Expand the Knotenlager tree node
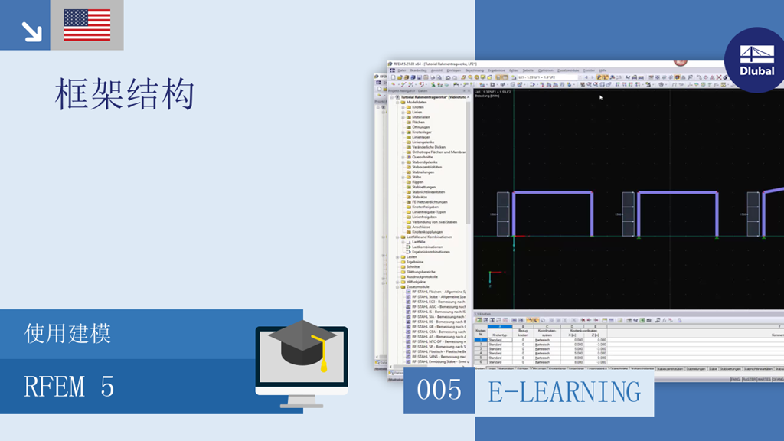Image resolution: width=784 pixels, height=441 pixels. 403,132
